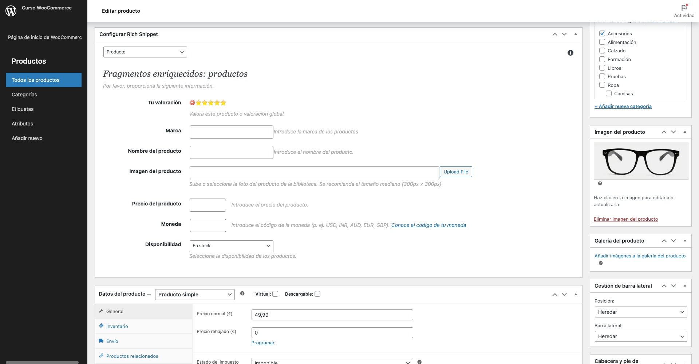Open Categorías in the sidebar menu
Screen dimensions: 699x364
pyautogui.click(x=24, y=95)
